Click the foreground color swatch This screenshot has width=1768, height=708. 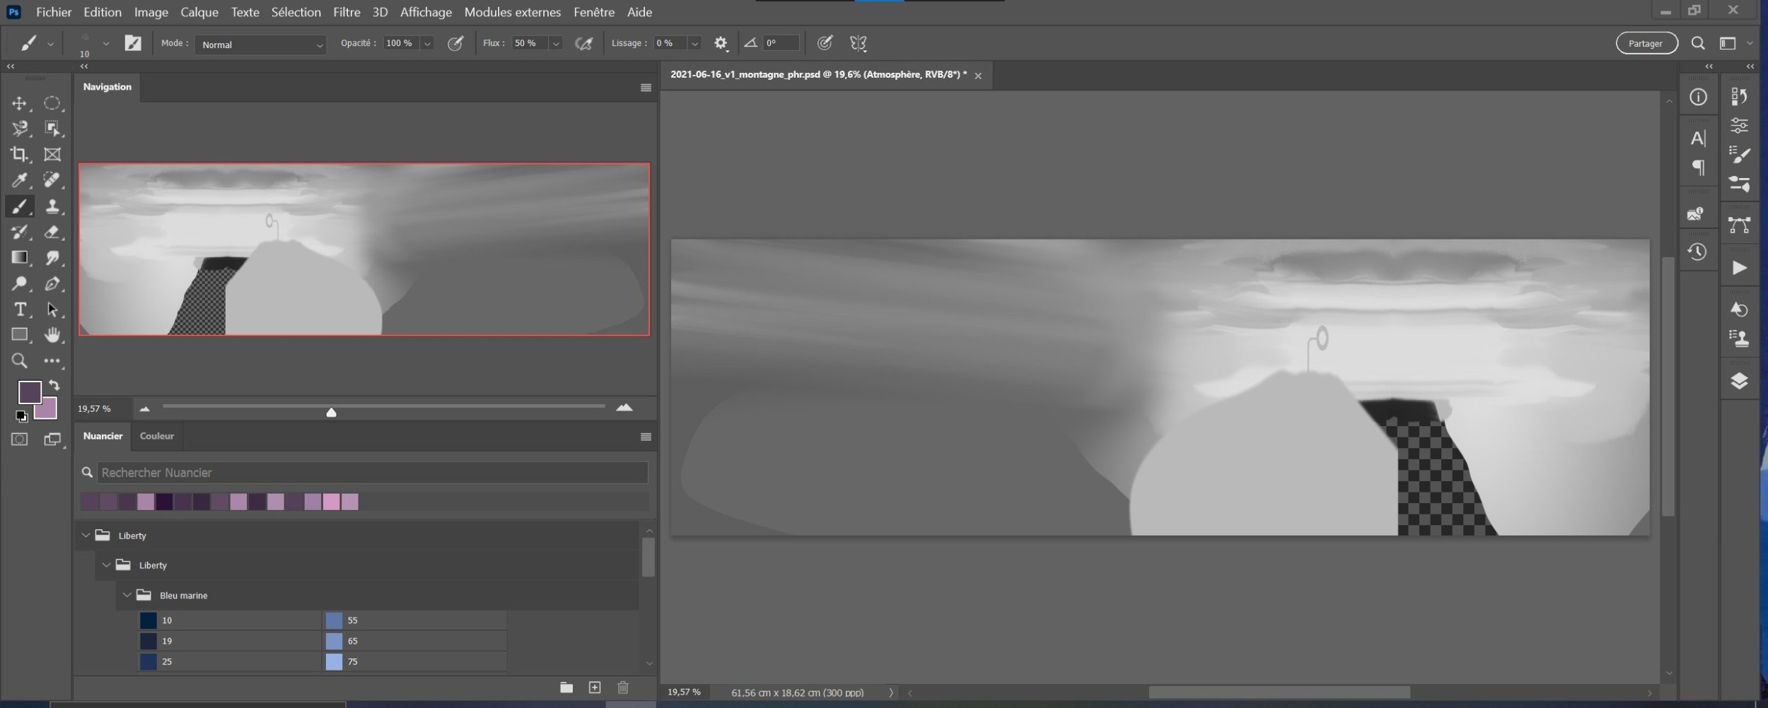[x=28, y=391]
